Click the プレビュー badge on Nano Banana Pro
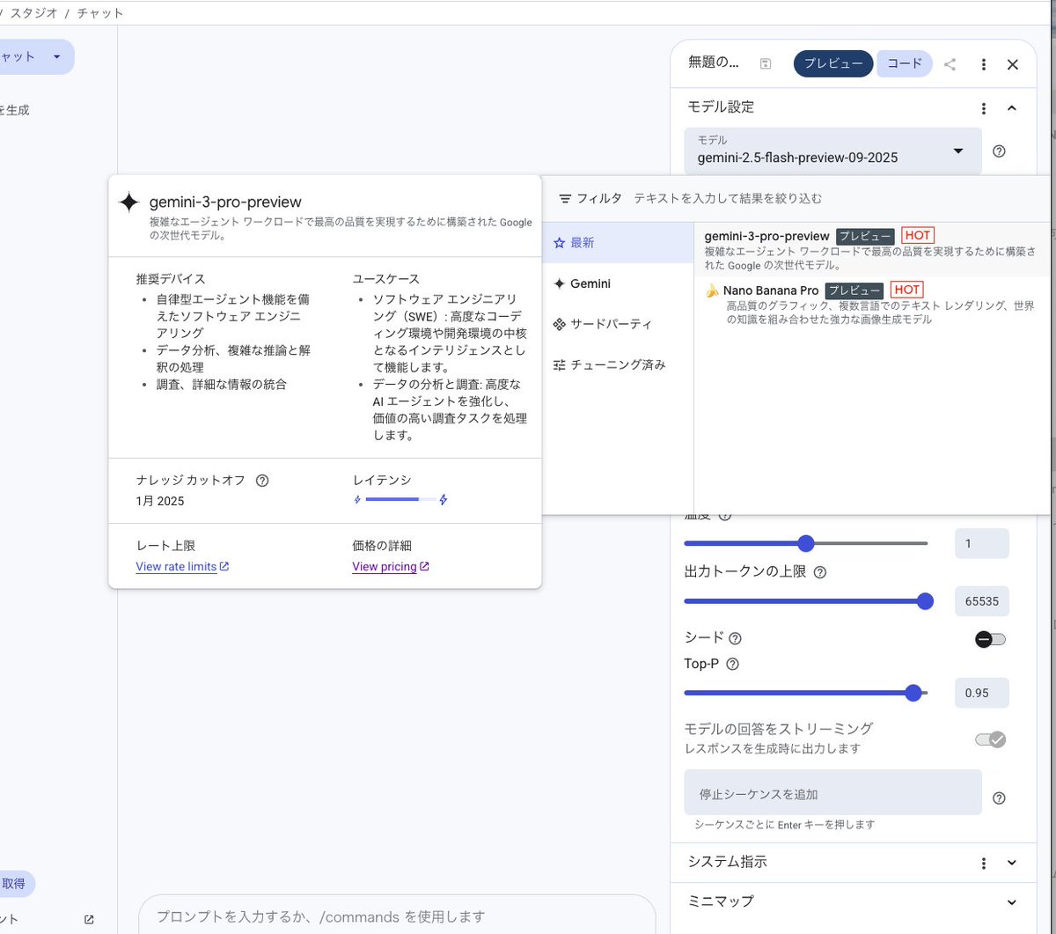Screen dimensions: 1056x934 [855, 290]
